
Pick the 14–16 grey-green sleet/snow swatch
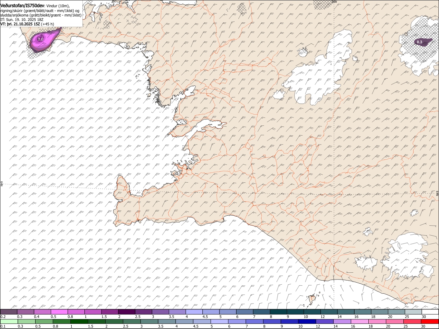tap(346, 311)
